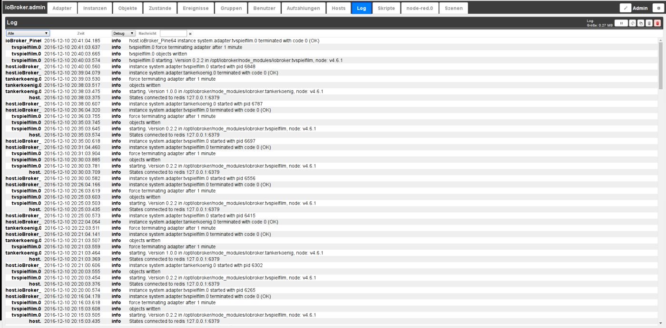This screenshot has width=666, height=328.
Task: Click the message 'started with pid 6787'
Action: [196, 103]
